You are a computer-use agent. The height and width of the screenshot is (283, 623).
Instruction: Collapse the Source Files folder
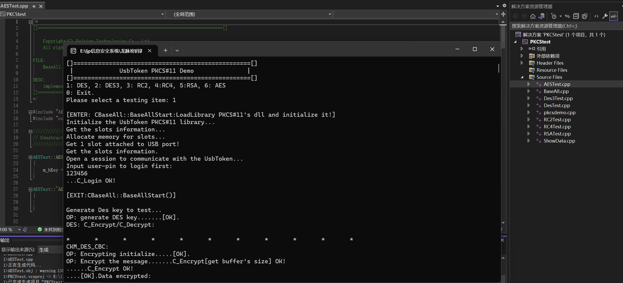pyautogui.click(x=522, y=77)
